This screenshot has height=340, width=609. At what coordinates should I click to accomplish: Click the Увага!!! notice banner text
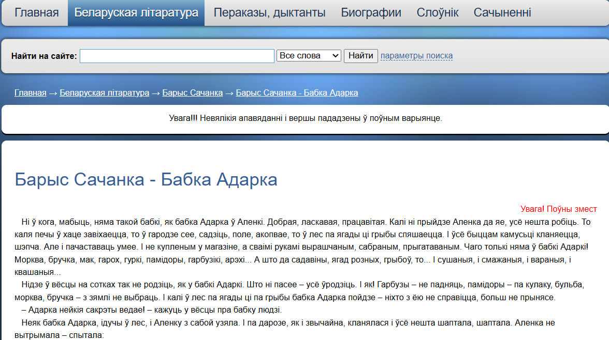tap(306, 118)
